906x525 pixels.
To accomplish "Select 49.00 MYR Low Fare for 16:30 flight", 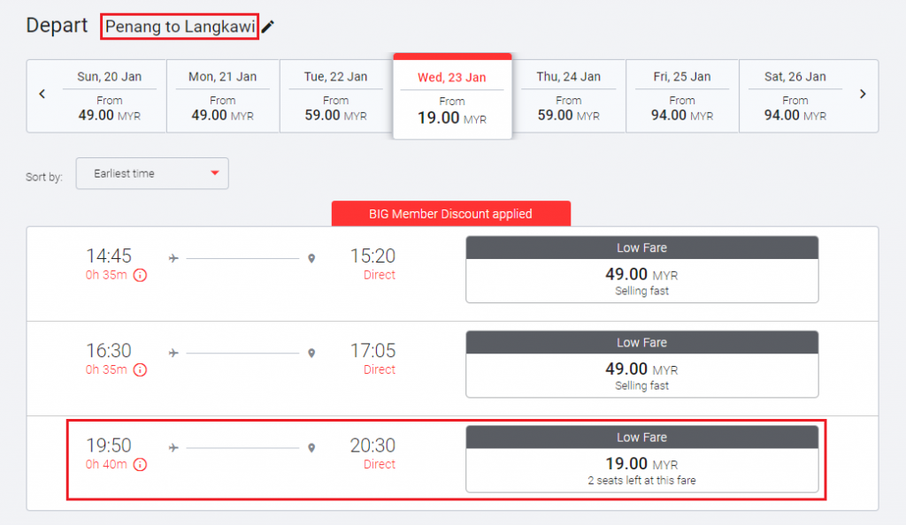I will [641, 364].
